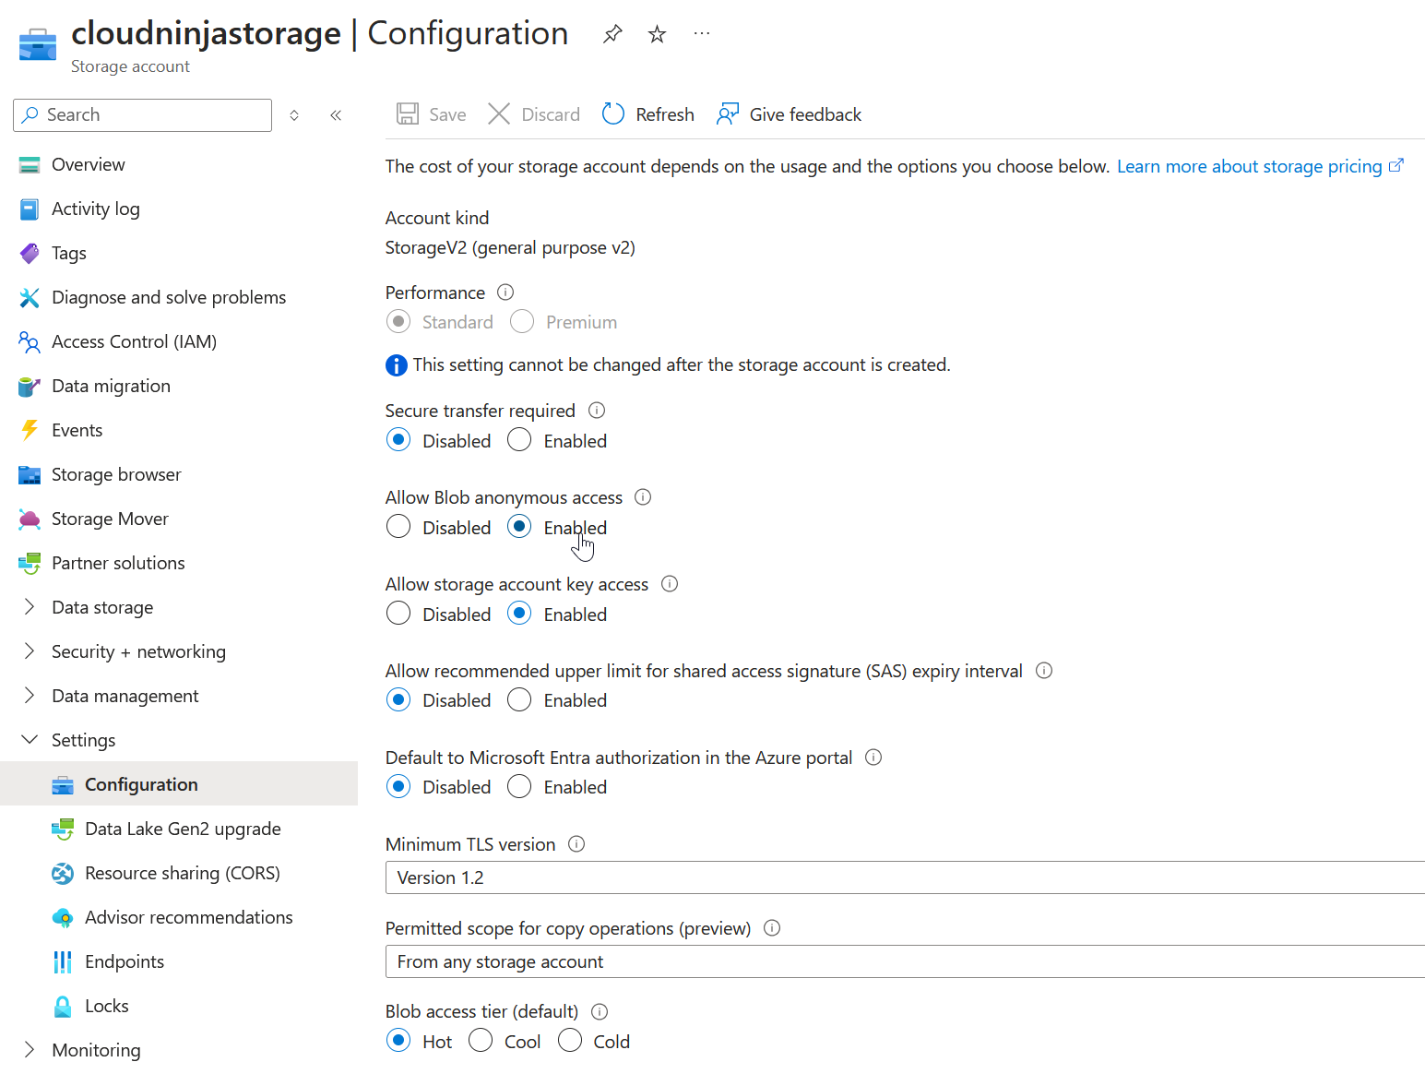1425x1074 pixels.
Task: Open Advisor recommendations
Action: (188, 917)
